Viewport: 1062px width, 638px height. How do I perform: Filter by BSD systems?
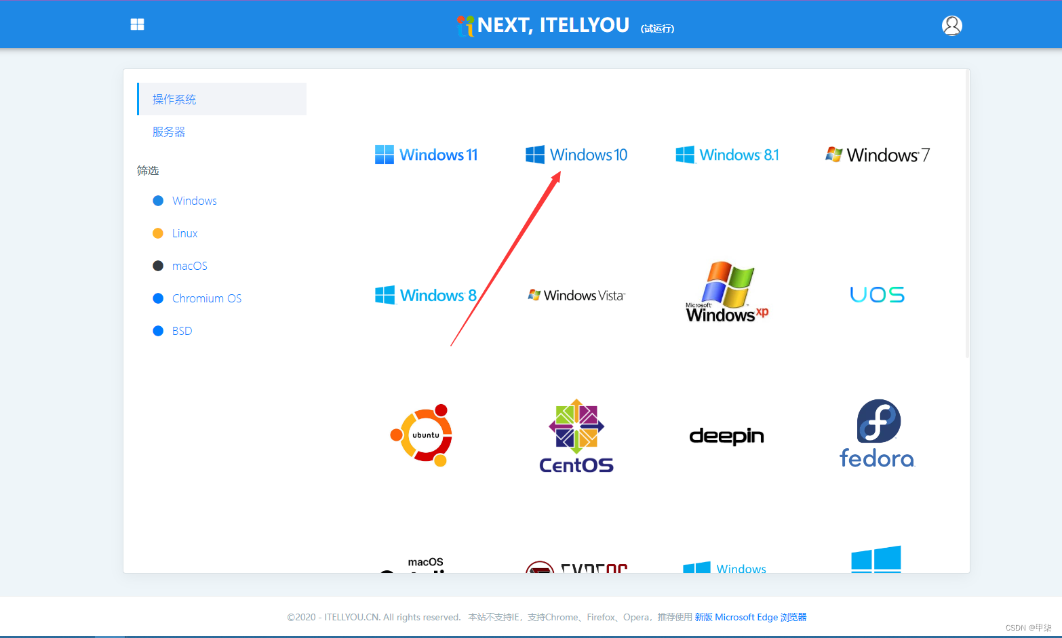[173, 331]
